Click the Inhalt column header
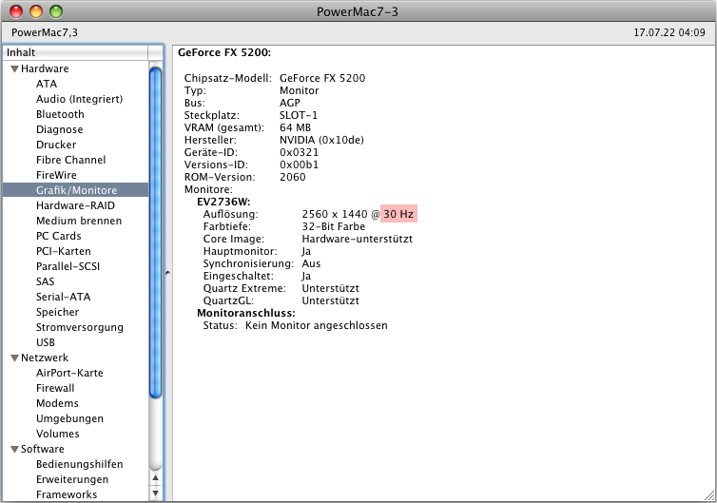Viewport: 717px width, 503px height. pos(75,52)
